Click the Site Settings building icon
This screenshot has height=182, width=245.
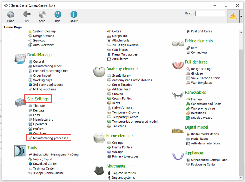click(x=20, y=102)
